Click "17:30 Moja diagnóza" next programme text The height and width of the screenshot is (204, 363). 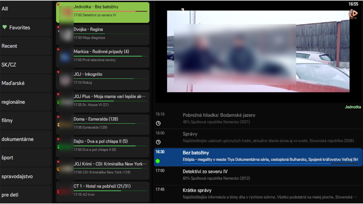click(89, 38)
